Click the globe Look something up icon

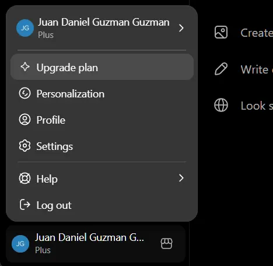point(221,105)
